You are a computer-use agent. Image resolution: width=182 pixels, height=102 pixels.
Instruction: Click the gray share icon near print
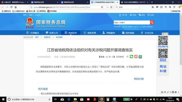pos(127,57)
